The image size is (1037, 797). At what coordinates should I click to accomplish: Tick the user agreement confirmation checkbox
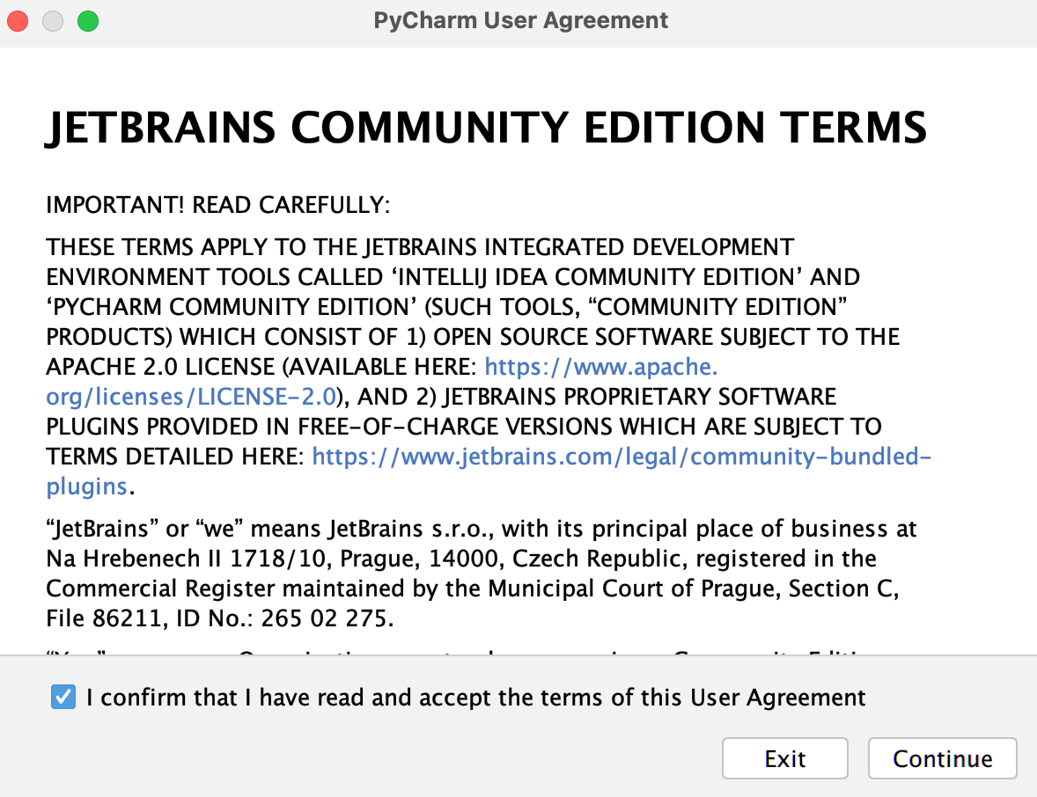63,698
